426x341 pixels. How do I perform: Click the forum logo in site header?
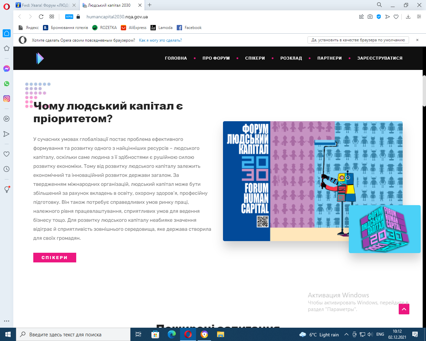[40, 58]
